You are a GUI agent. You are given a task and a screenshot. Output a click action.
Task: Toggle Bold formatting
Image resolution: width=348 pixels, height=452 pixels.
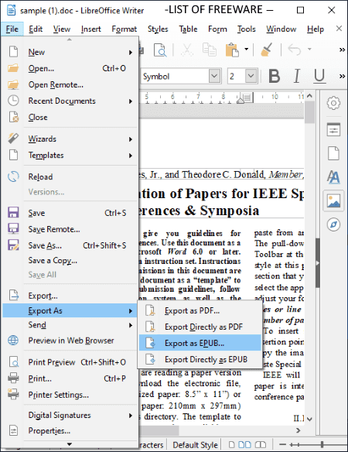click(x=274, y=76)
